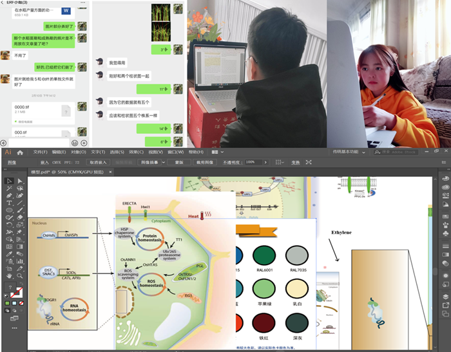The image size is (451, 352).
Task: Set paint mode to None
Action: (21, 303)
